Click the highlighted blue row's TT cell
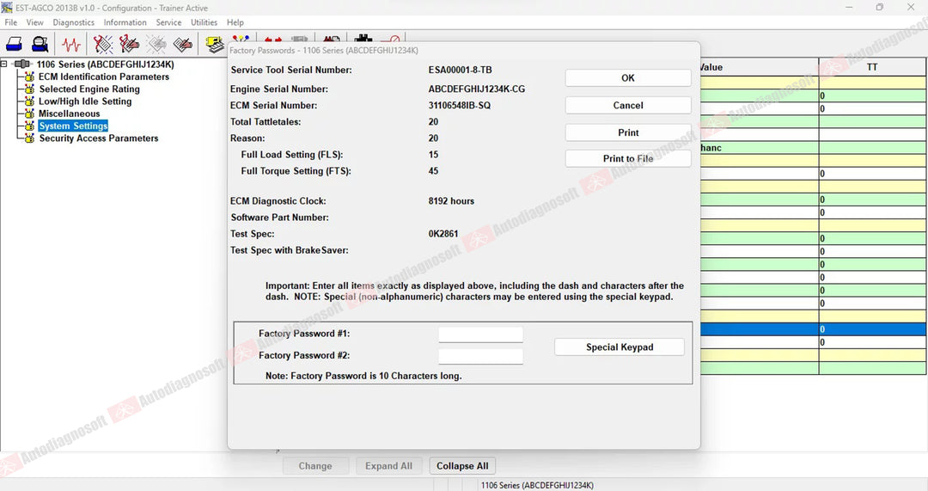This screenshot has width=928, height=491. coord(872,329)
